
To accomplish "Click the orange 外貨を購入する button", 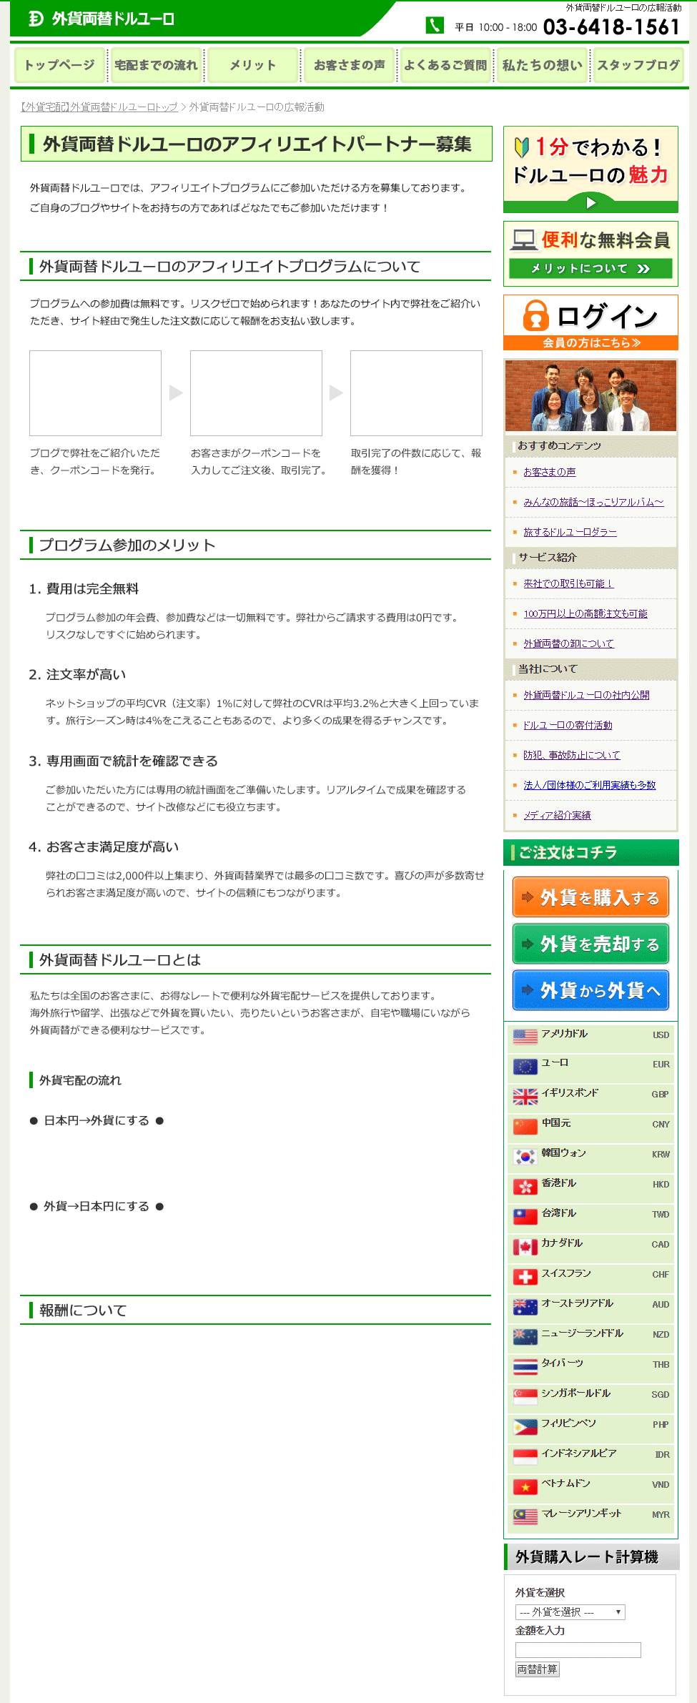I will (590, 897).
